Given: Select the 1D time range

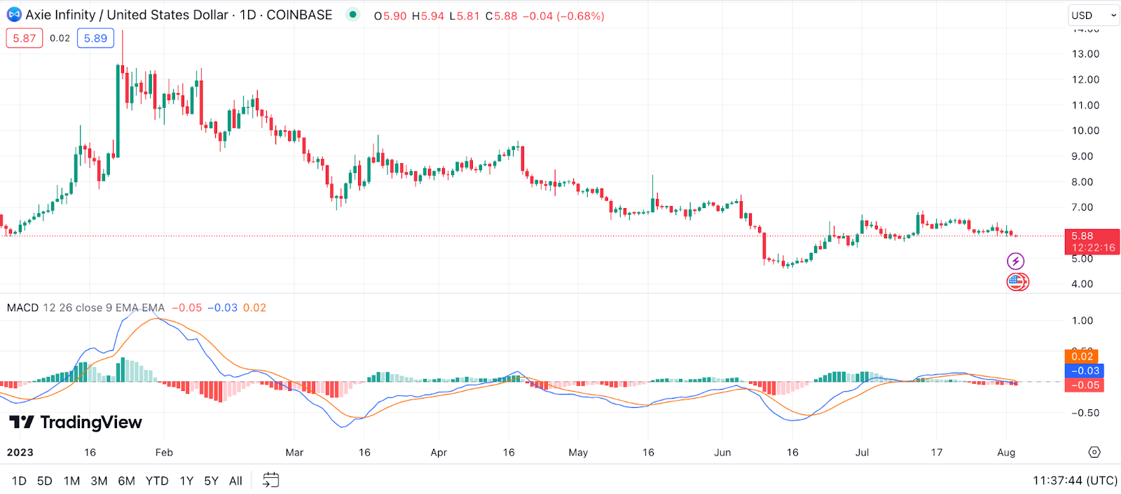Looking at the screenshot, I should tap(19, 481).
